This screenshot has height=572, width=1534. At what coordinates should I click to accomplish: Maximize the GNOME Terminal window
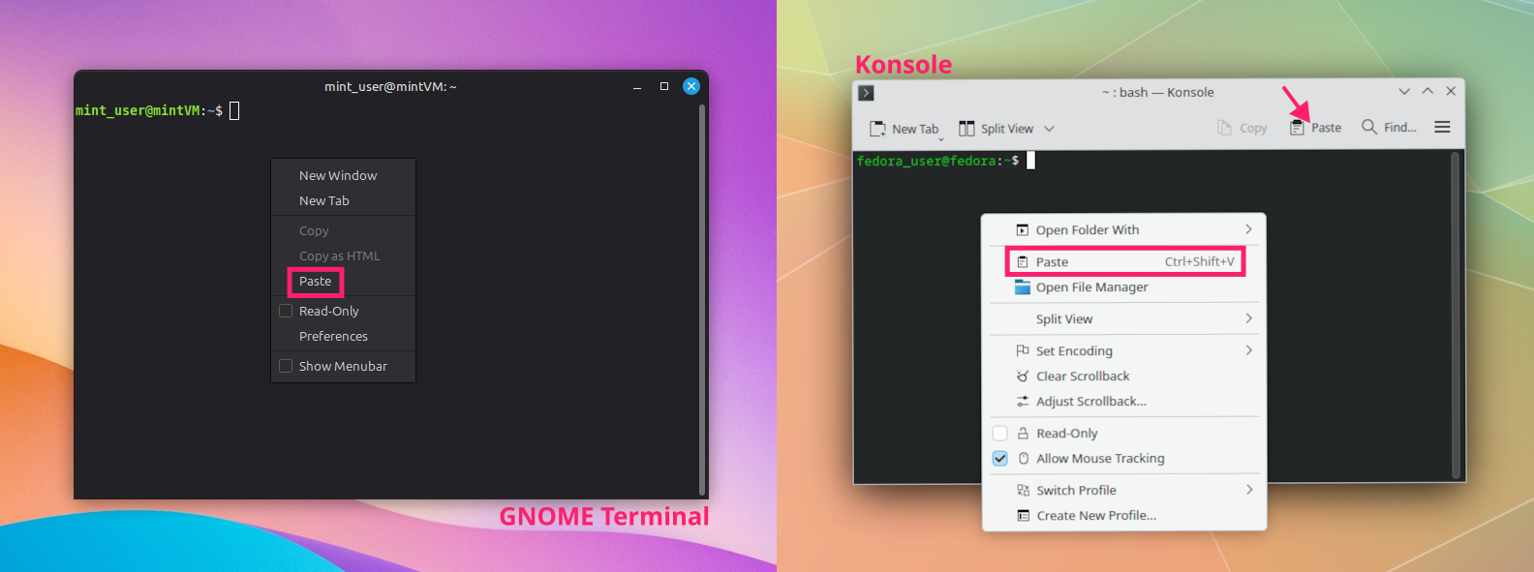(664, 86)
